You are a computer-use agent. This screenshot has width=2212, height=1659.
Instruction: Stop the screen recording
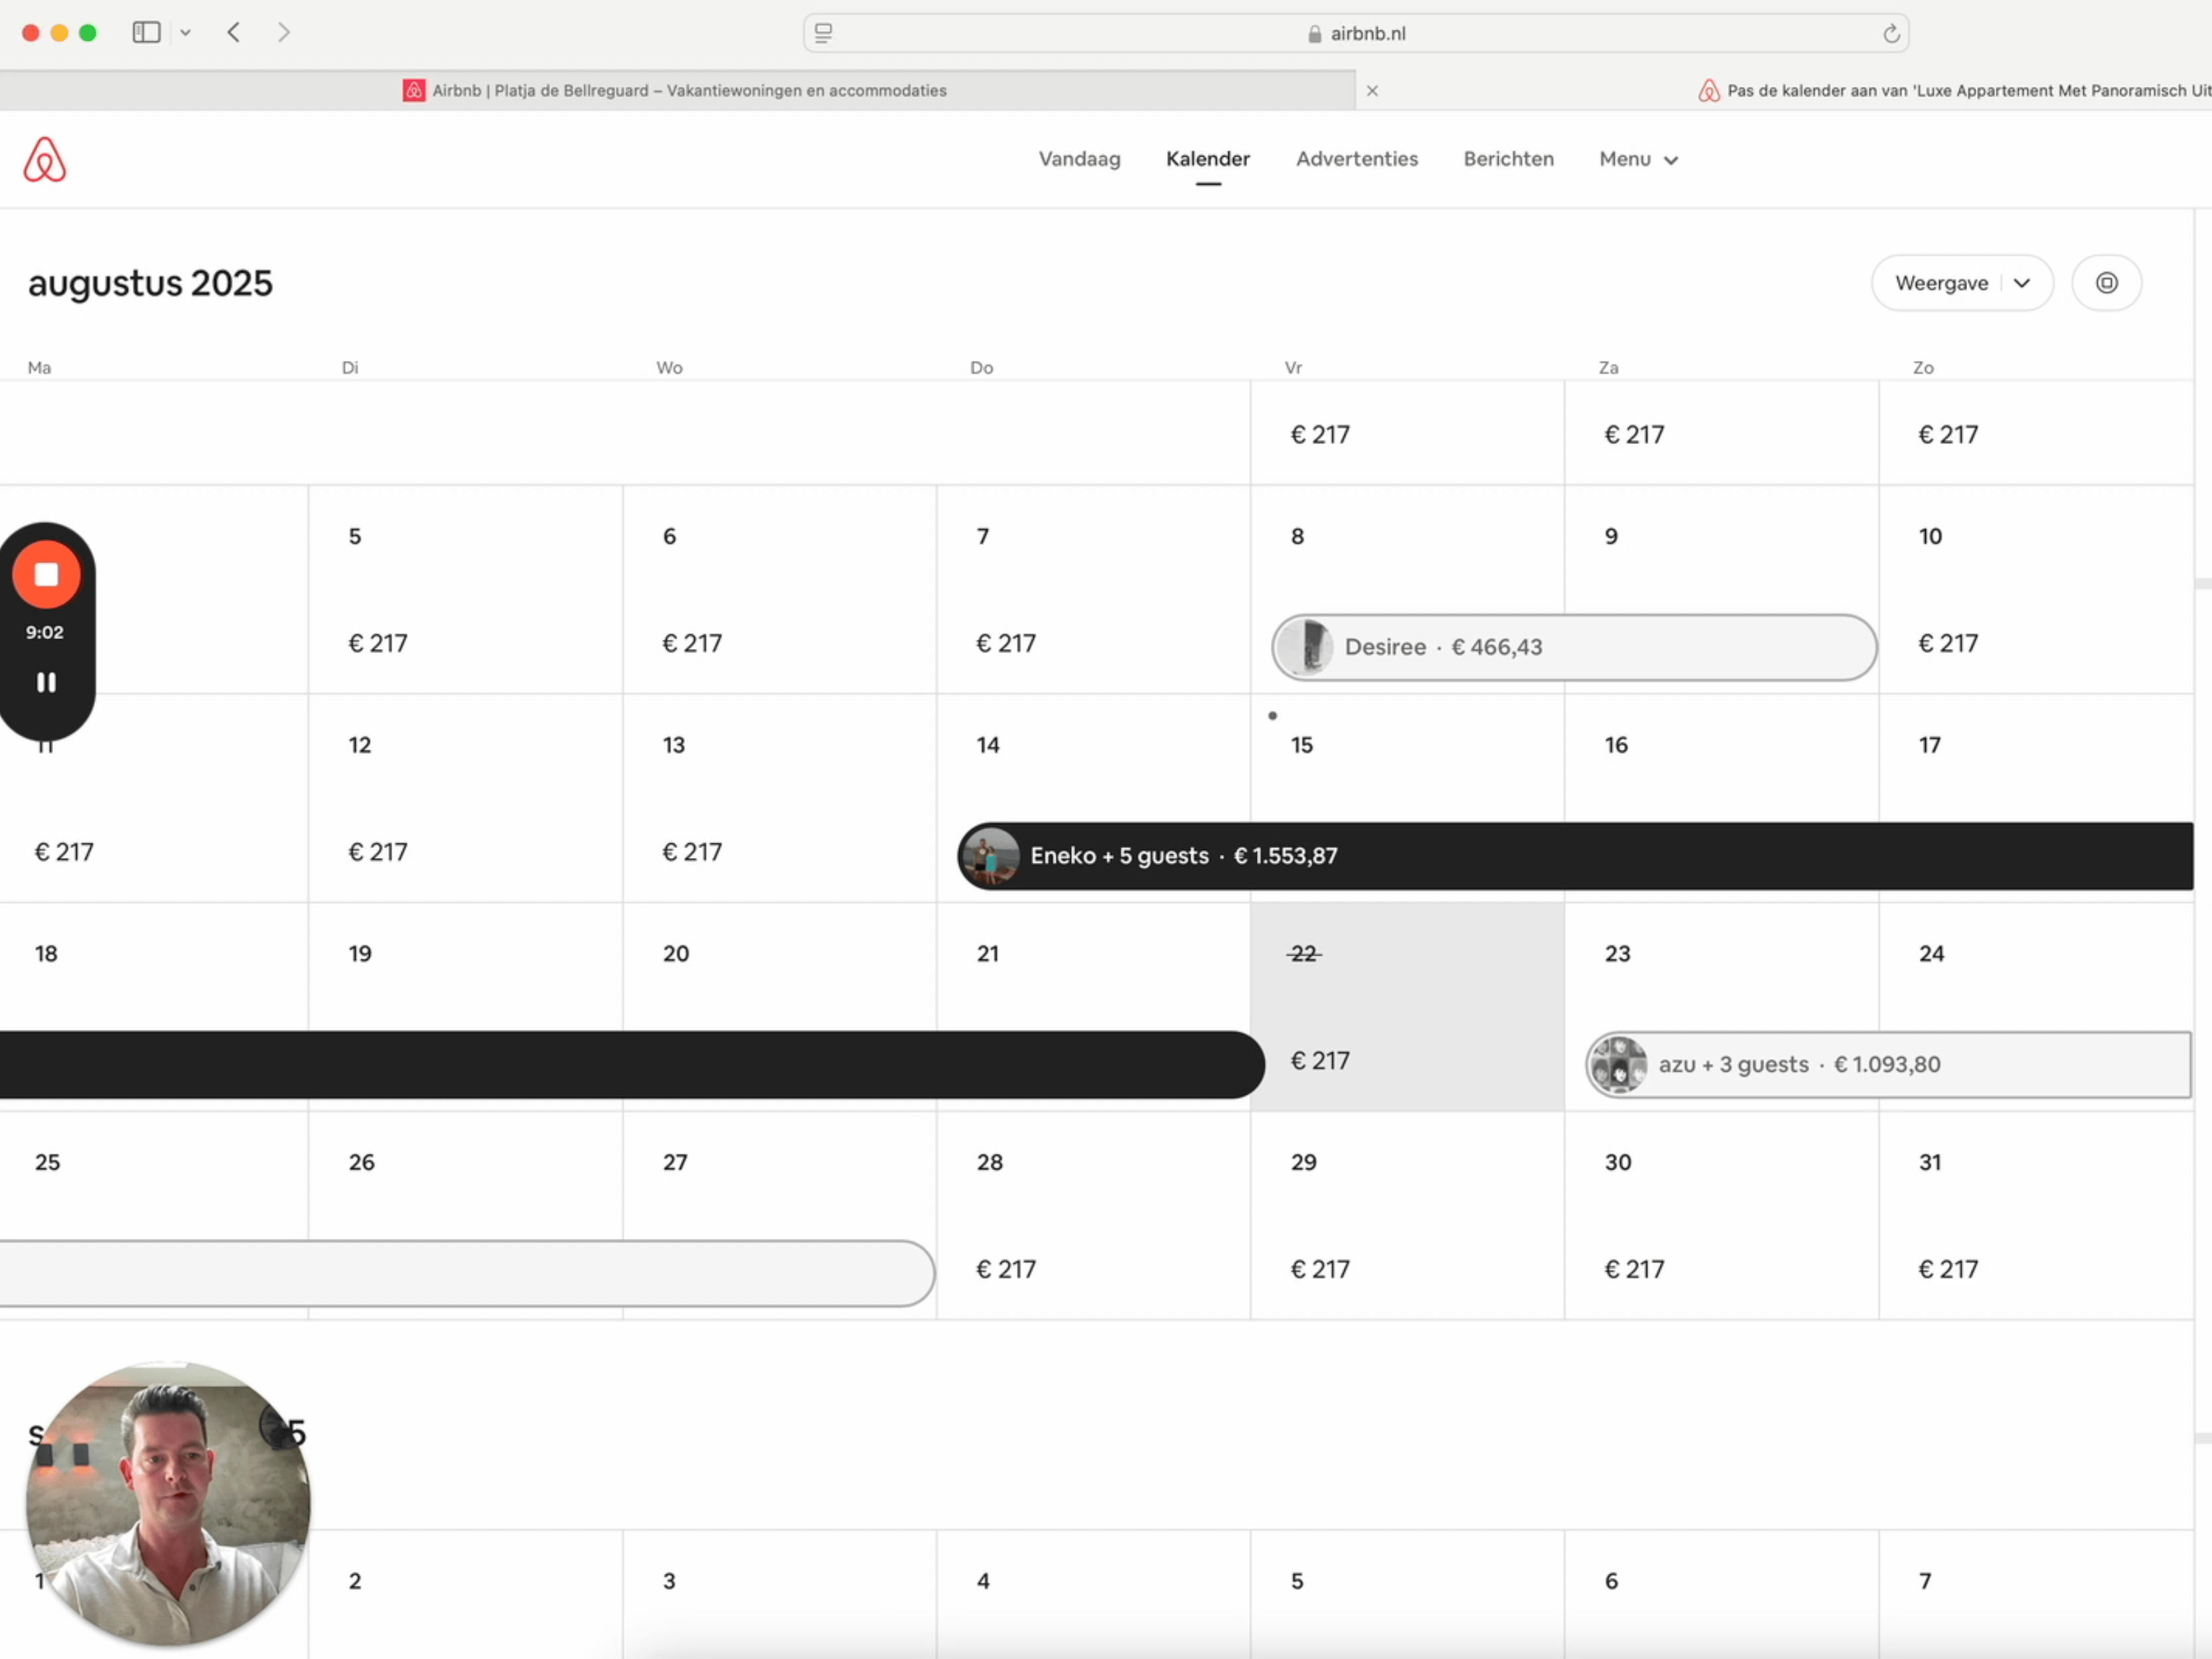[46, 575]
